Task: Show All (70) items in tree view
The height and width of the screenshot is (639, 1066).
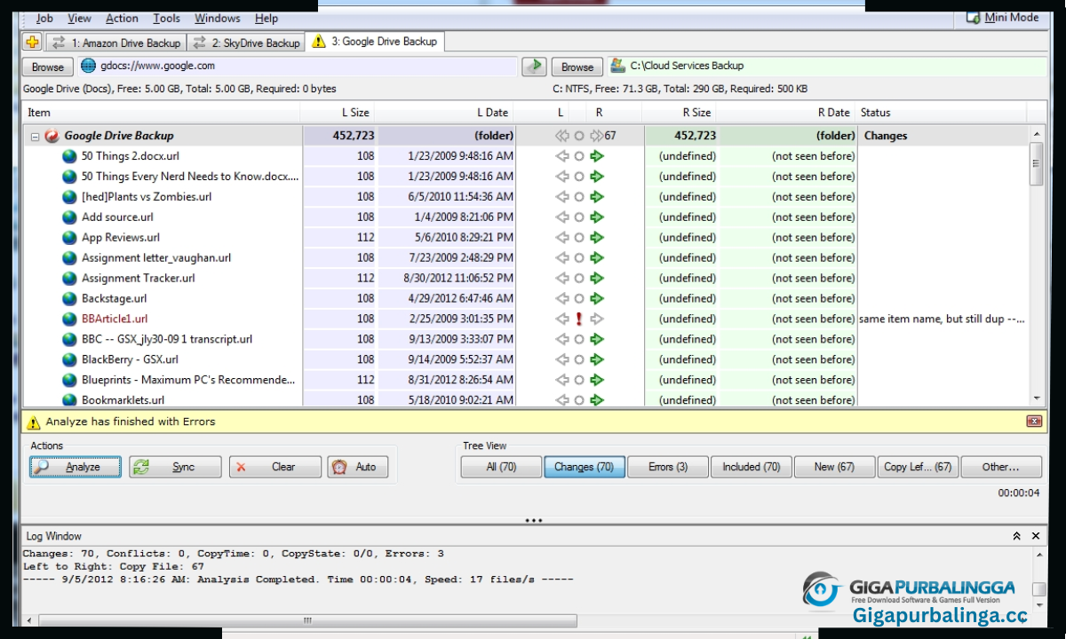Action: [x=501, y=467]
